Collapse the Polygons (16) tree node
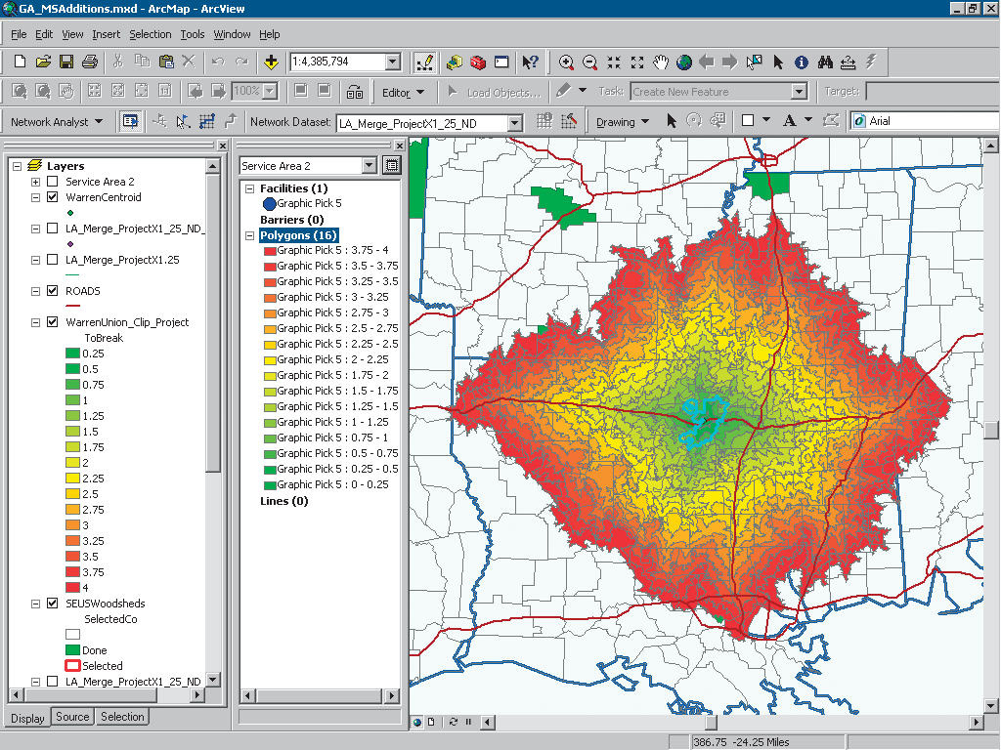Image resolution: width=1001 pixels, height=750 pixels. [x=249, y=235]
